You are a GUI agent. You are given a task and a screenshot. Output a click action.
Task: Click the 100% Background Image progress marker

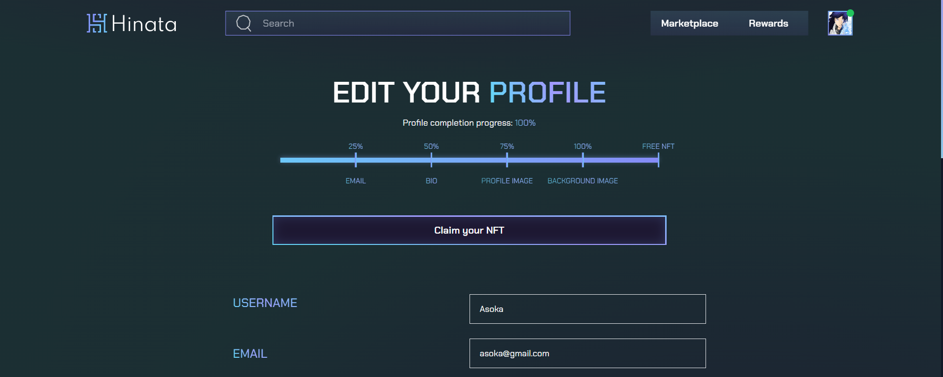[x=583, y=160]
